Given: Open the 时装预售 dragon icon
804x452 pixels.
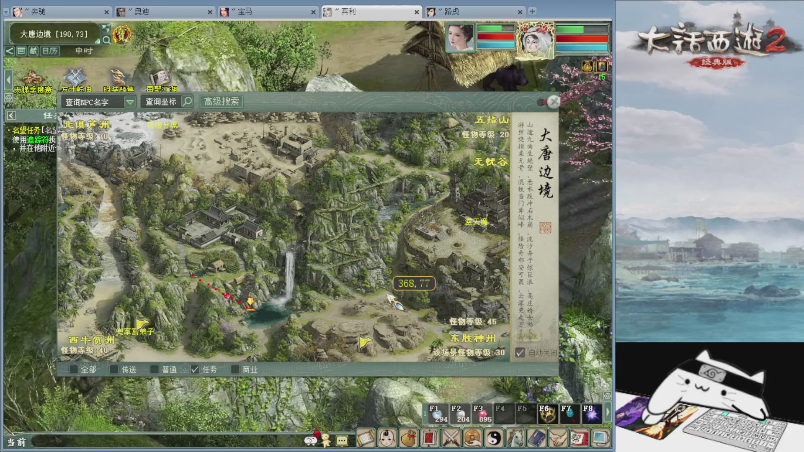Looking at the screenshot, I should (x=119, y=81).
